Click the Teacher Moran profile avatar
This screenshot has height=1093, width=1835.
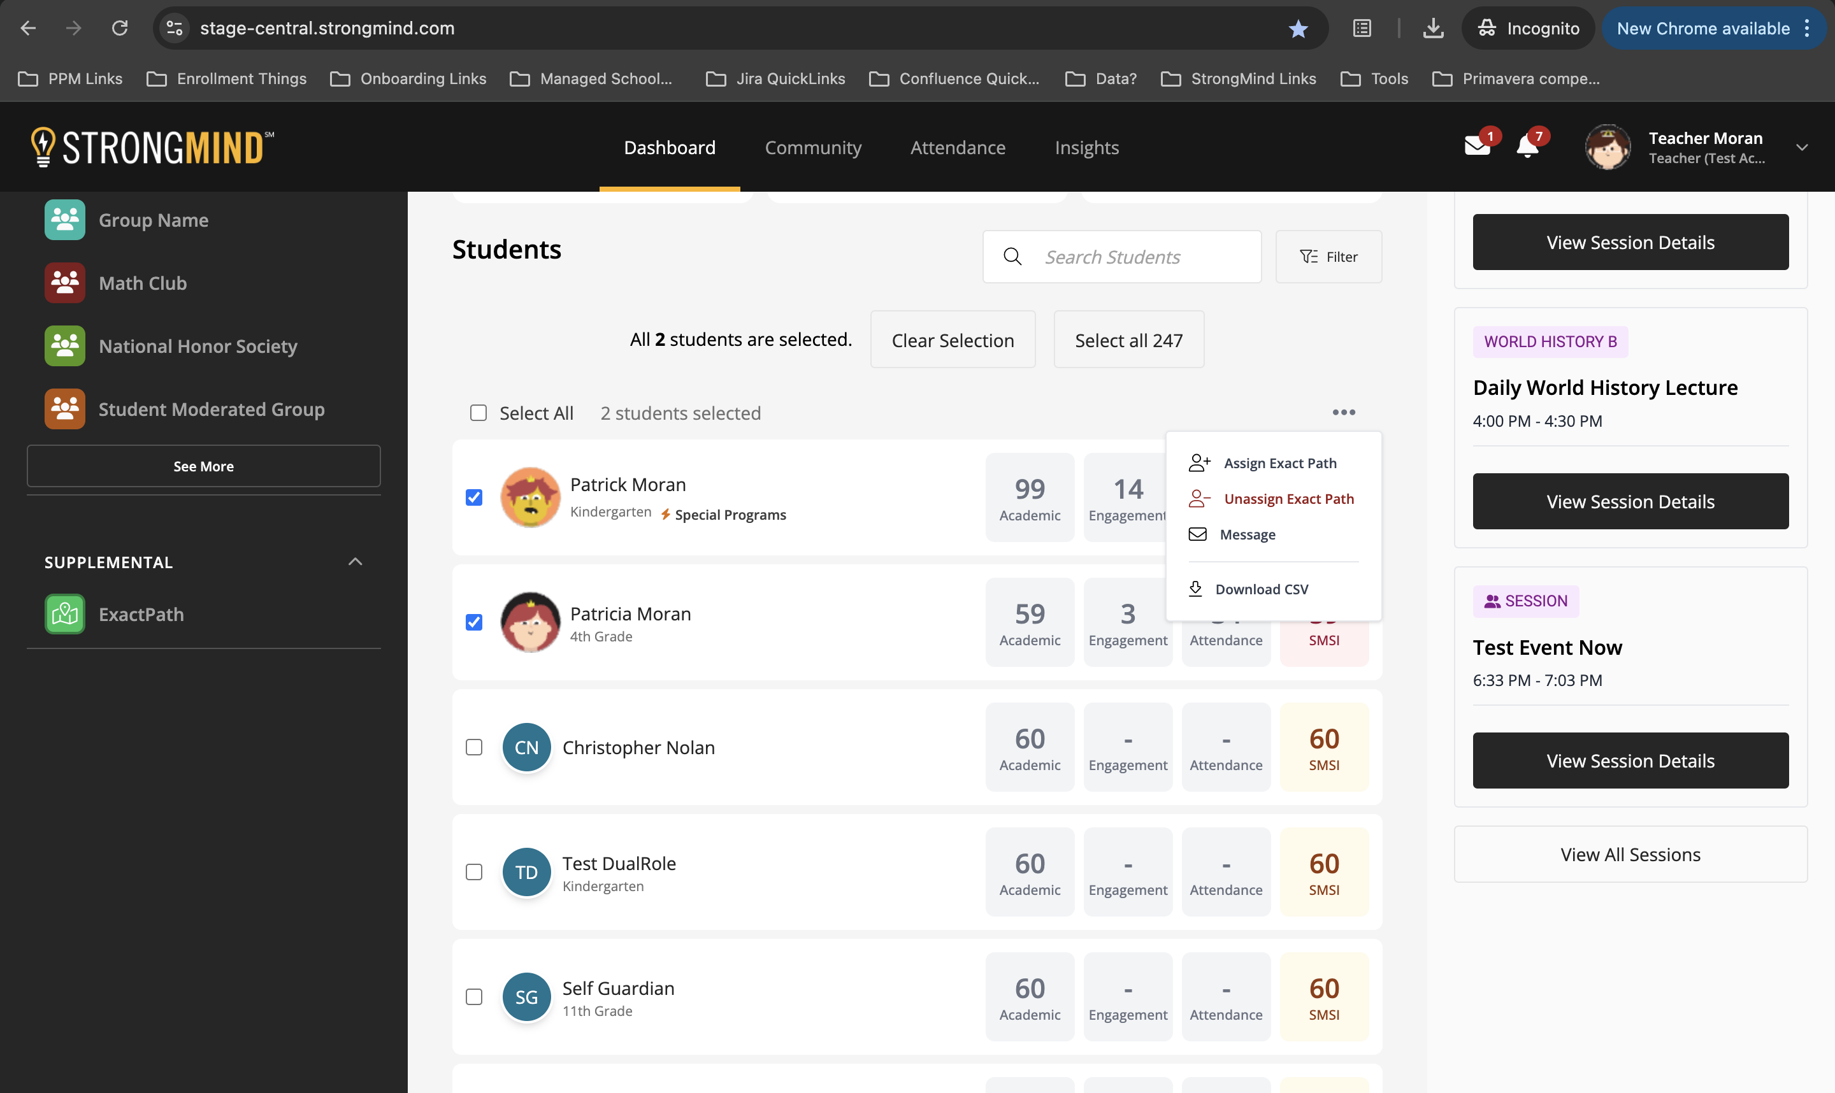(x=1608, y=146)
